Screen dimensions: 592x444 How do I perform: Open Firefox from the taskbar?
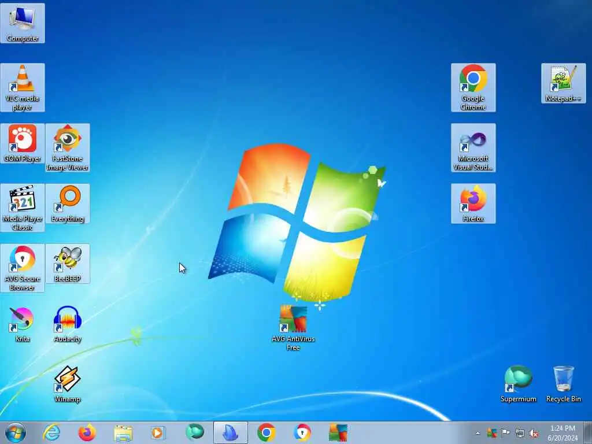pyautogui.click(x=87, y=432)
